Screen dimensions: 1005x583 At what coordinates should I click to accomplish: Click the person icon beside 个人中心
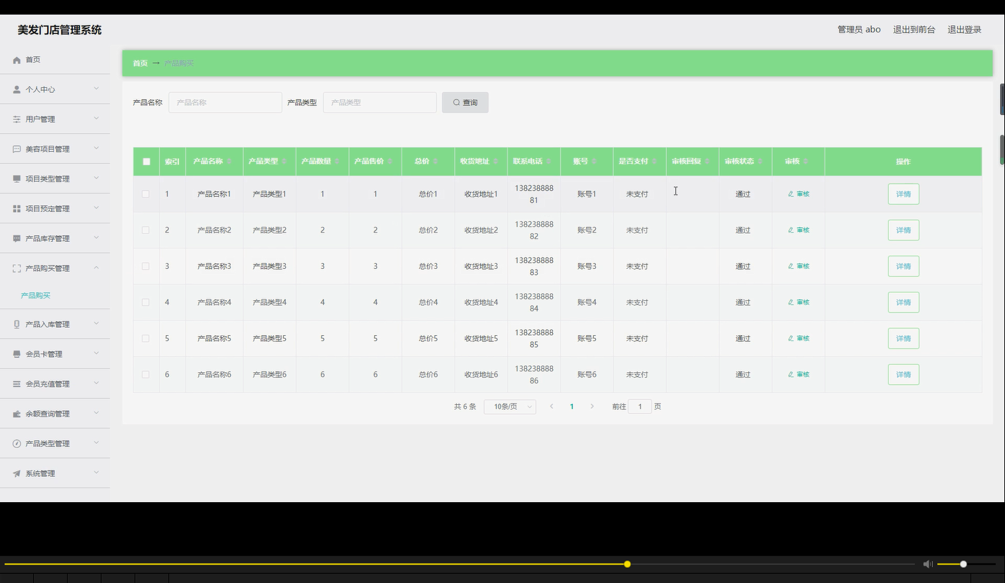click(x=17, y=89)
